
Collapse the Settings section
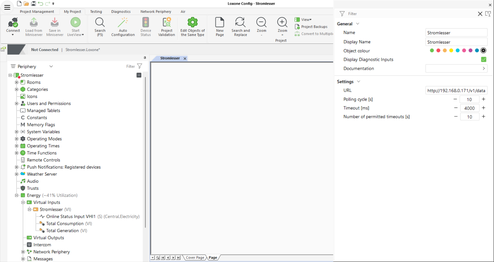tap(359, 81)
